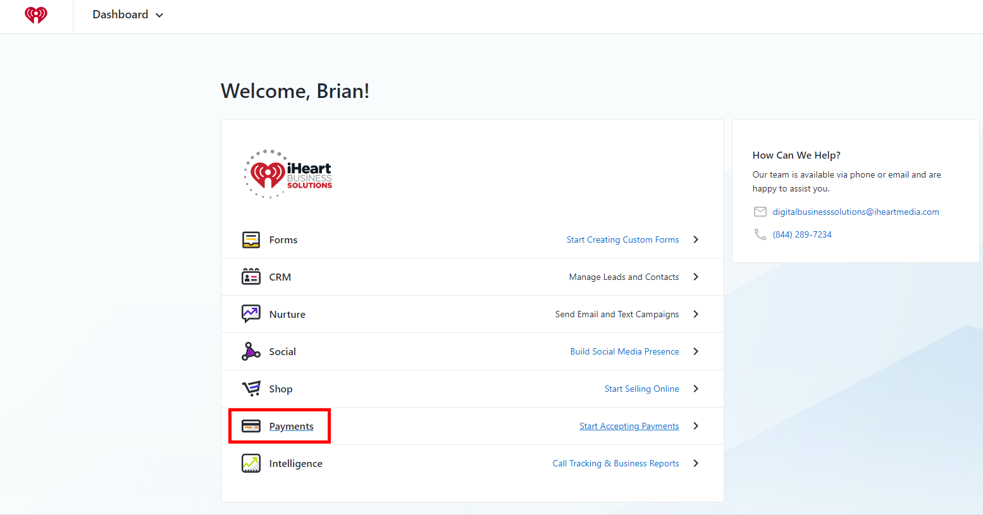Open the Intelligence product

click(295, 463)
